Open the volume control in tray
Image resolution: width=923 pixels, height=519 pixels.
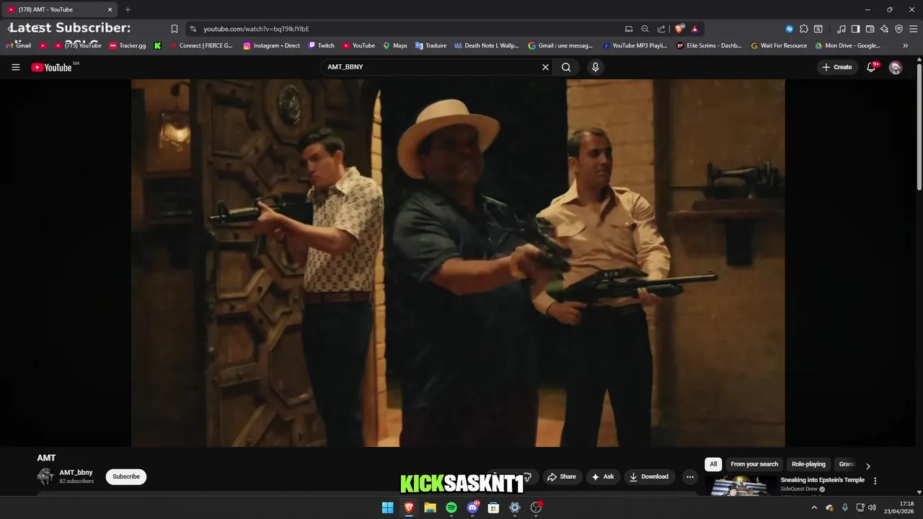click(x=873, y=507)
